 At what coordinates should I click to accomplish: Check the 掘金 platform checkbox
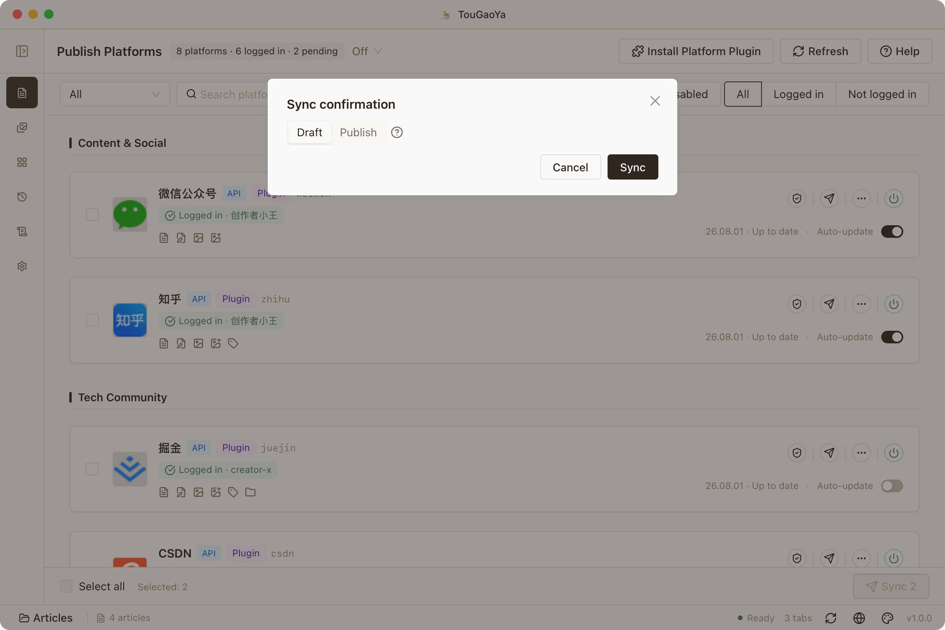92,469
